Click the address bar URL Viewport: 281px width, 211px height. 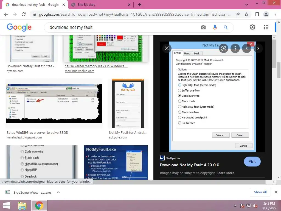[134, 14]
